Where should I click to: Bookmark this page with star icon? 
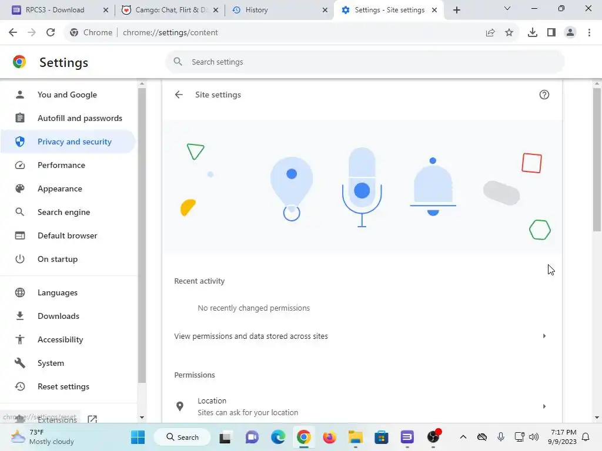pyautogui.click(x=509, y=33)
